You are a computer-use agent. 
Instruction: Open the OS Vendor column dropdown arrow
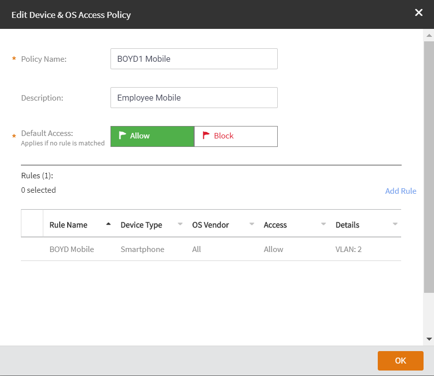click(x=252, y=224)
